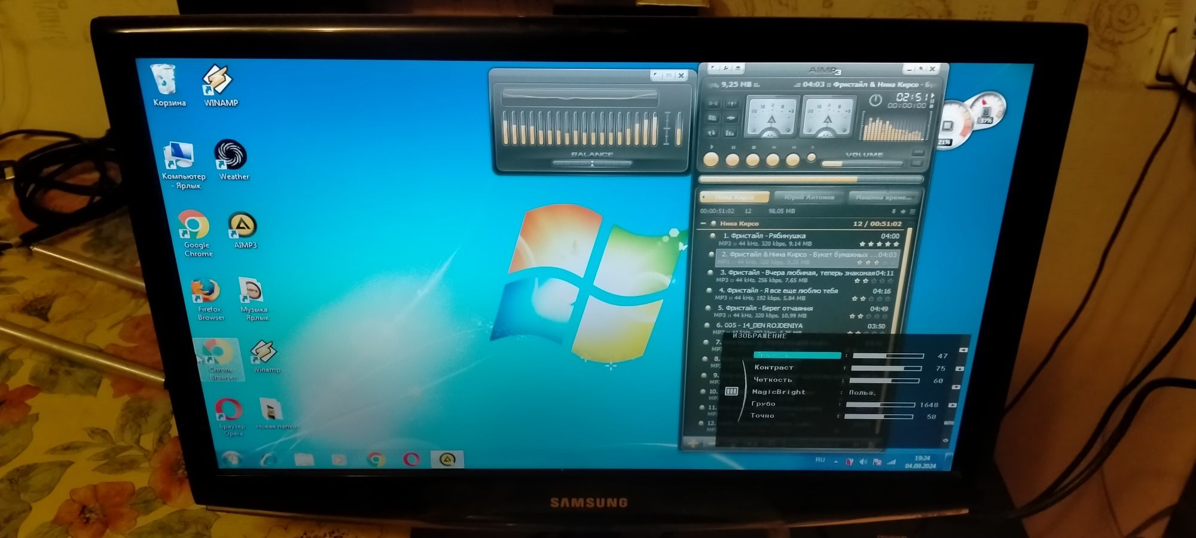This screenshot has height=538, width=1196.
Task: Click Opera icon in taskbar
Action: coord(411,459)
